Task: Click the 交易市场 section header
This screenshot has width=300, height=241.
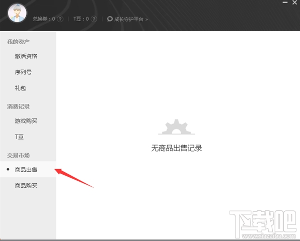Action: (18, 155)
